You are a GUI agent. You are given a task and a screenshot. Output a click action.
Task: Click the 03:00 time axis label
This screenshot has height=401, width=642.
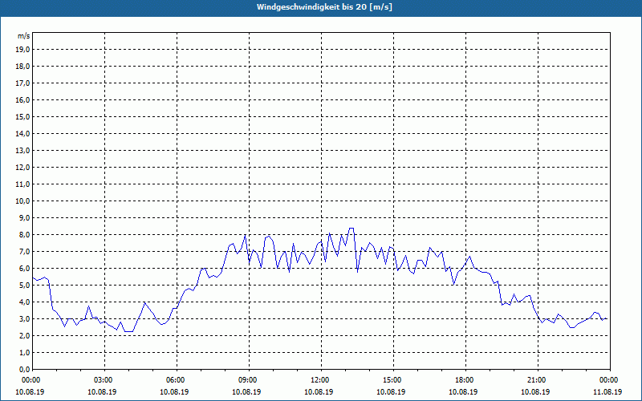(x=105, y=380)
